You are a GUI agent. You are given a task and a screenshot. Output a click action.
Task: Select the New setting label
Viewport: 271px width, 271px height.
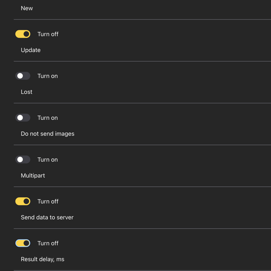coord(27,8)
